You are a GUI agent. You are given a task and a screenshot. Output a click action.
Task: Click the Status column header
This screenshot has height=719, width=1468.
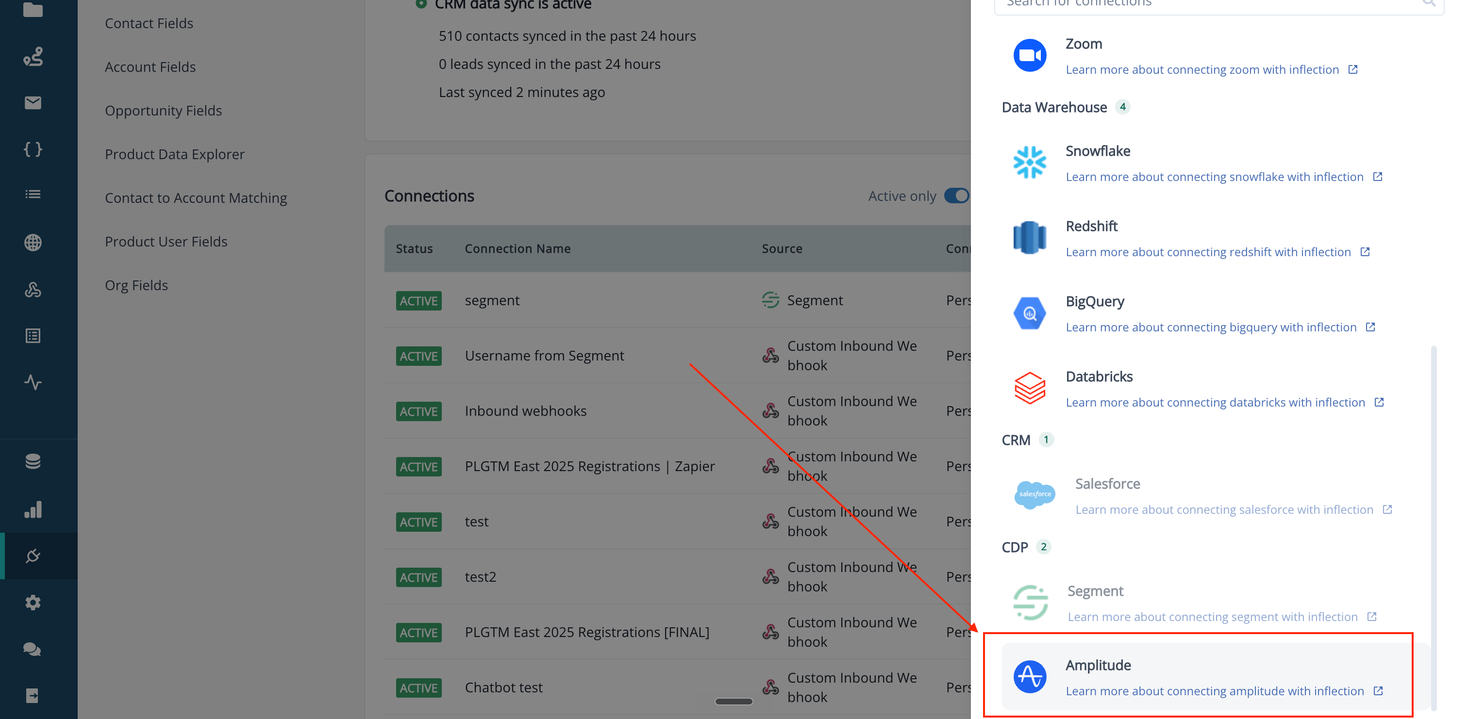click(x=414, y=248)
